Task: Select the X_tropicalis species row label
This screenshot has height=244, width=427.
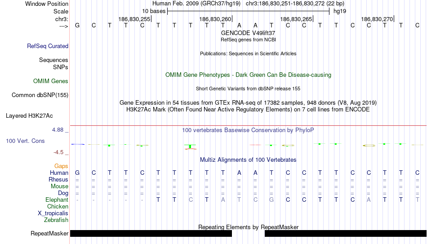Action: [x=53, y=213]
